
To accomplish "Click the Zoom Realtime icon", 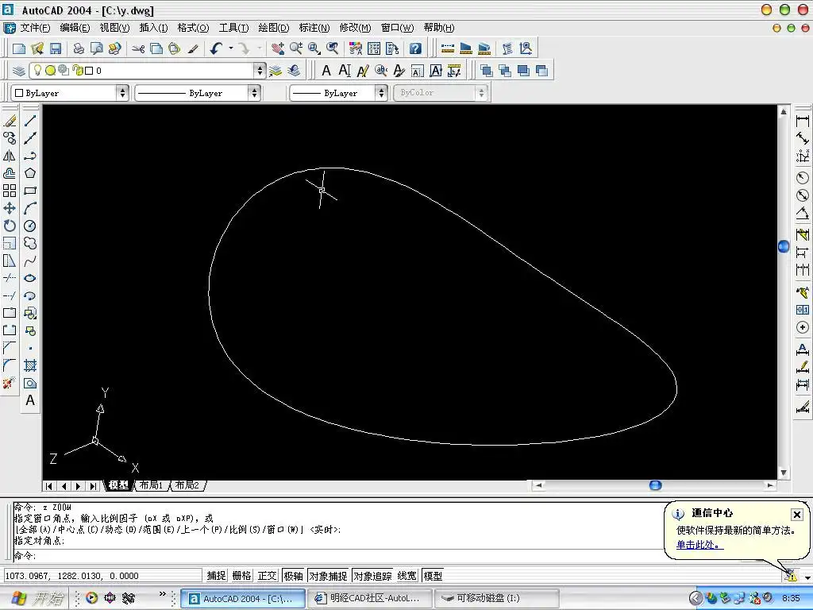I will coord(296,48).
